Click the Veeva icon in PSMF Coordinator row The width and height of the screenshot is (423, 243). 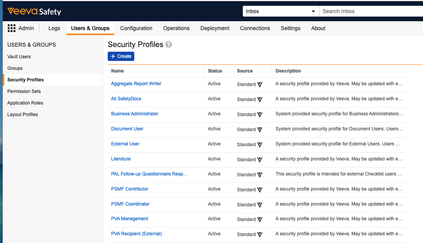(260, 205)
